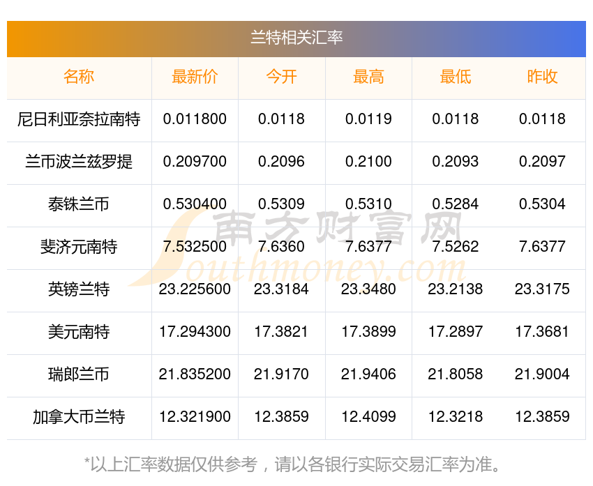The width and height of the screenshot is (593, 486).
Task: Select the 尼日利亚奈拉南特 row name
Action: pyautogui.click(x=79, y=119)
